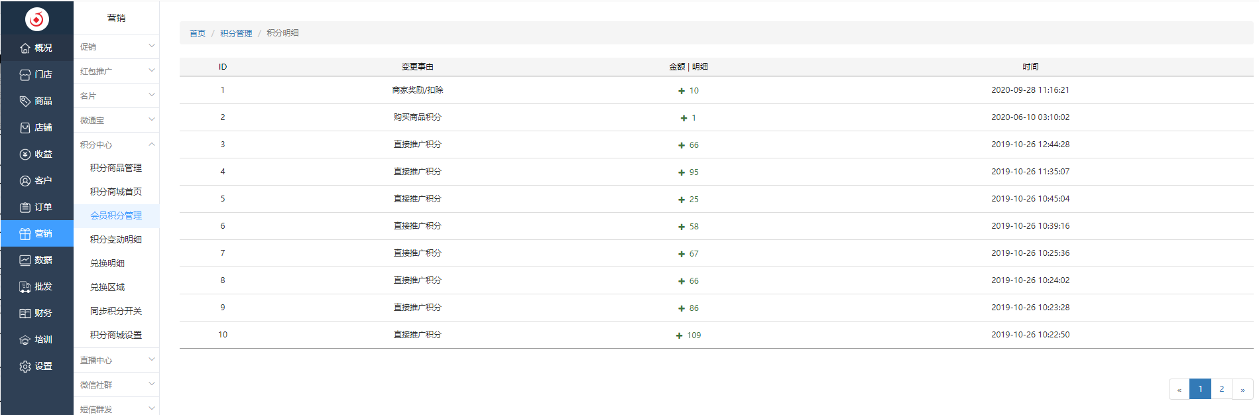Open the 设置 gear icon
This screenshot has width=1259, height=415.
(x=25, y=366)
